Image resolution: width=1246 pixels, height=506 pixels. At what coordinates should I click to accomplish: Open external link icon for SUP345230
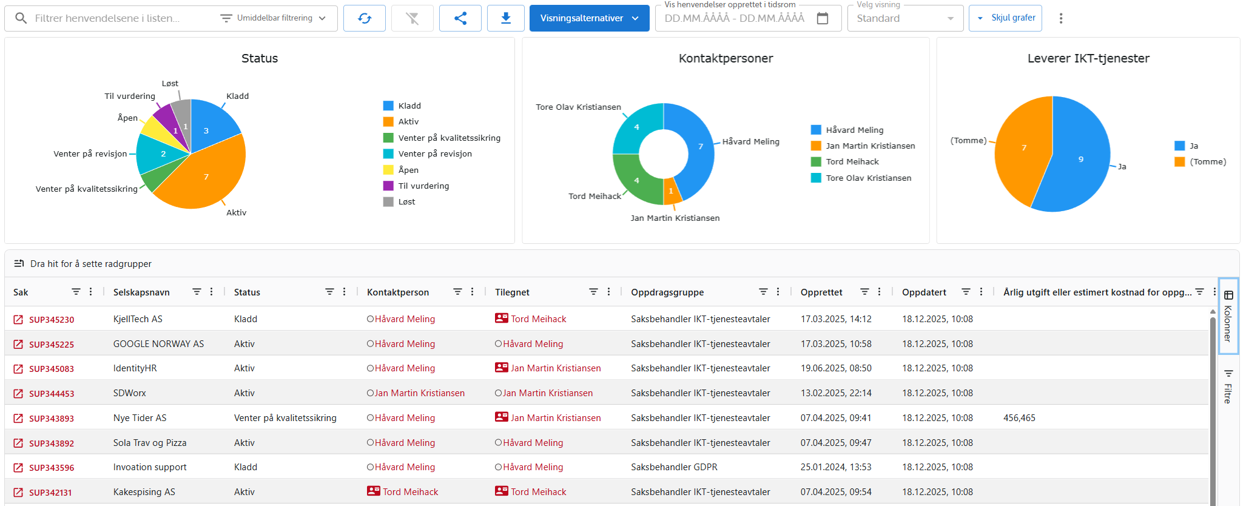tap(18, 319)
